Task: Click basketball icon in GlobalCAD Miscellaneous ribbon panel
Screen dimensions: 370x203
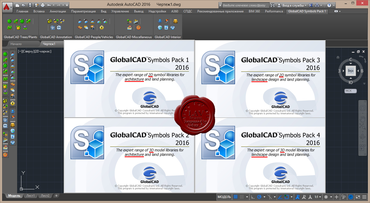Action: (139, 28)
